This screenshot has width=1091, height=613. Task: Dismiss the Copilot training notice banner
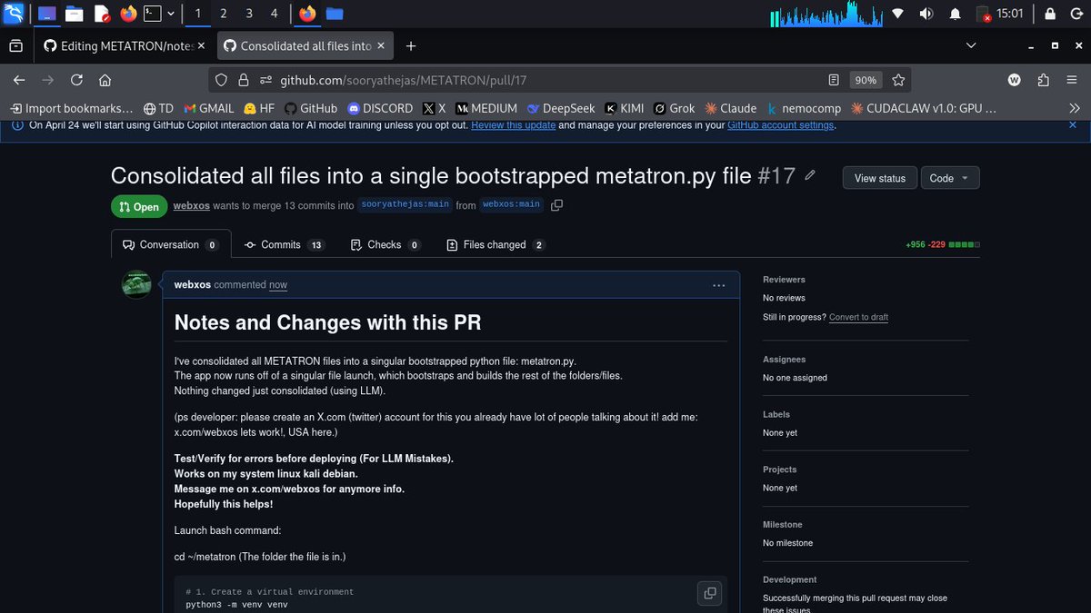(x=1072, y=125)
